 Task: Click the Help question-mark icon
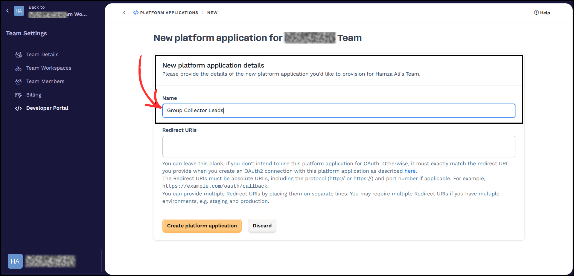(536, 13)
